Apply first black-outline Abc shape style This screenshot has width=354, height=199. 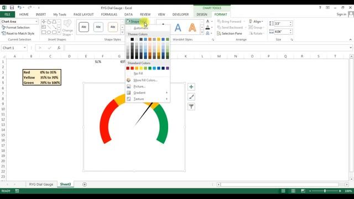(84, 27)
